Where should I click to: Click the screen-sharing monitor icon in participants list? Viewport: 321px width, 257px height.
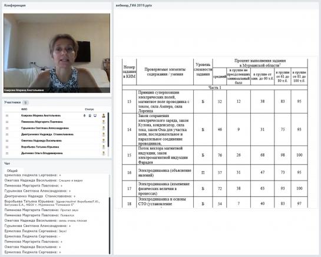click(x=95, y=115)
